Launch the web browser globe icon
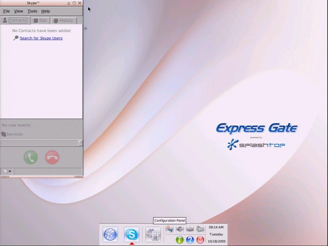The image size is (328, 246). coord(110,234)
